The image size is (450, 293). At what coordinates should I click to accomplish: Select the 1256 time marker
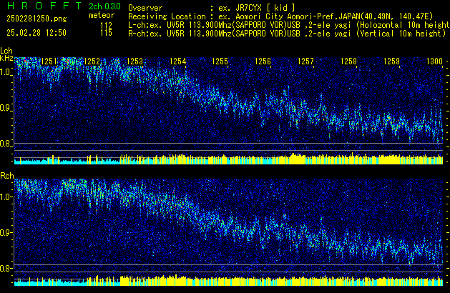[x=263, y=61]
